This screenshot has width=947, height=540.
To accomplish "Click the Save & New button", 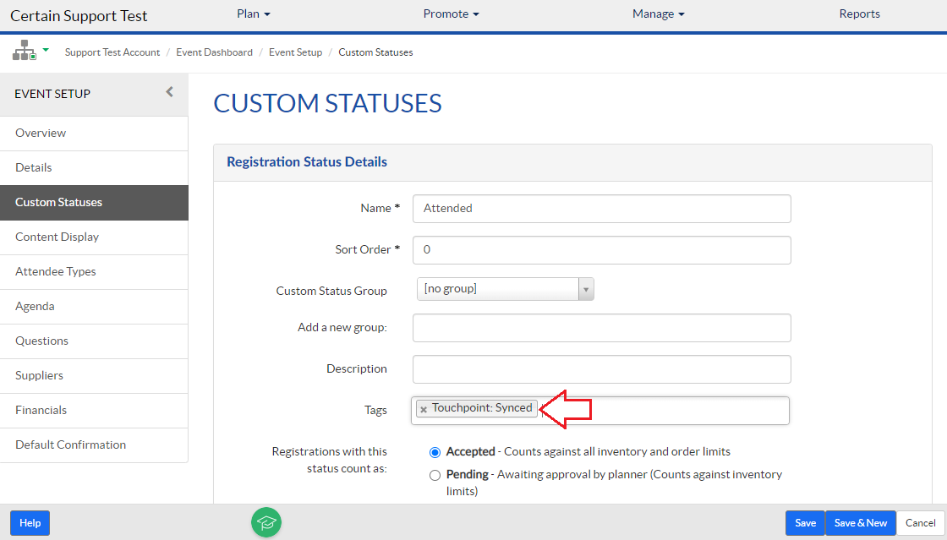I will click(x=861, y=523).
